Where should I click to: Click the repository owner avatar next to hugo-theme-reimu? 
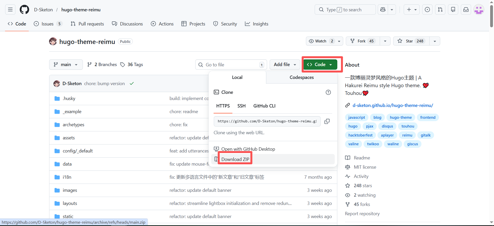click(53, 41)
